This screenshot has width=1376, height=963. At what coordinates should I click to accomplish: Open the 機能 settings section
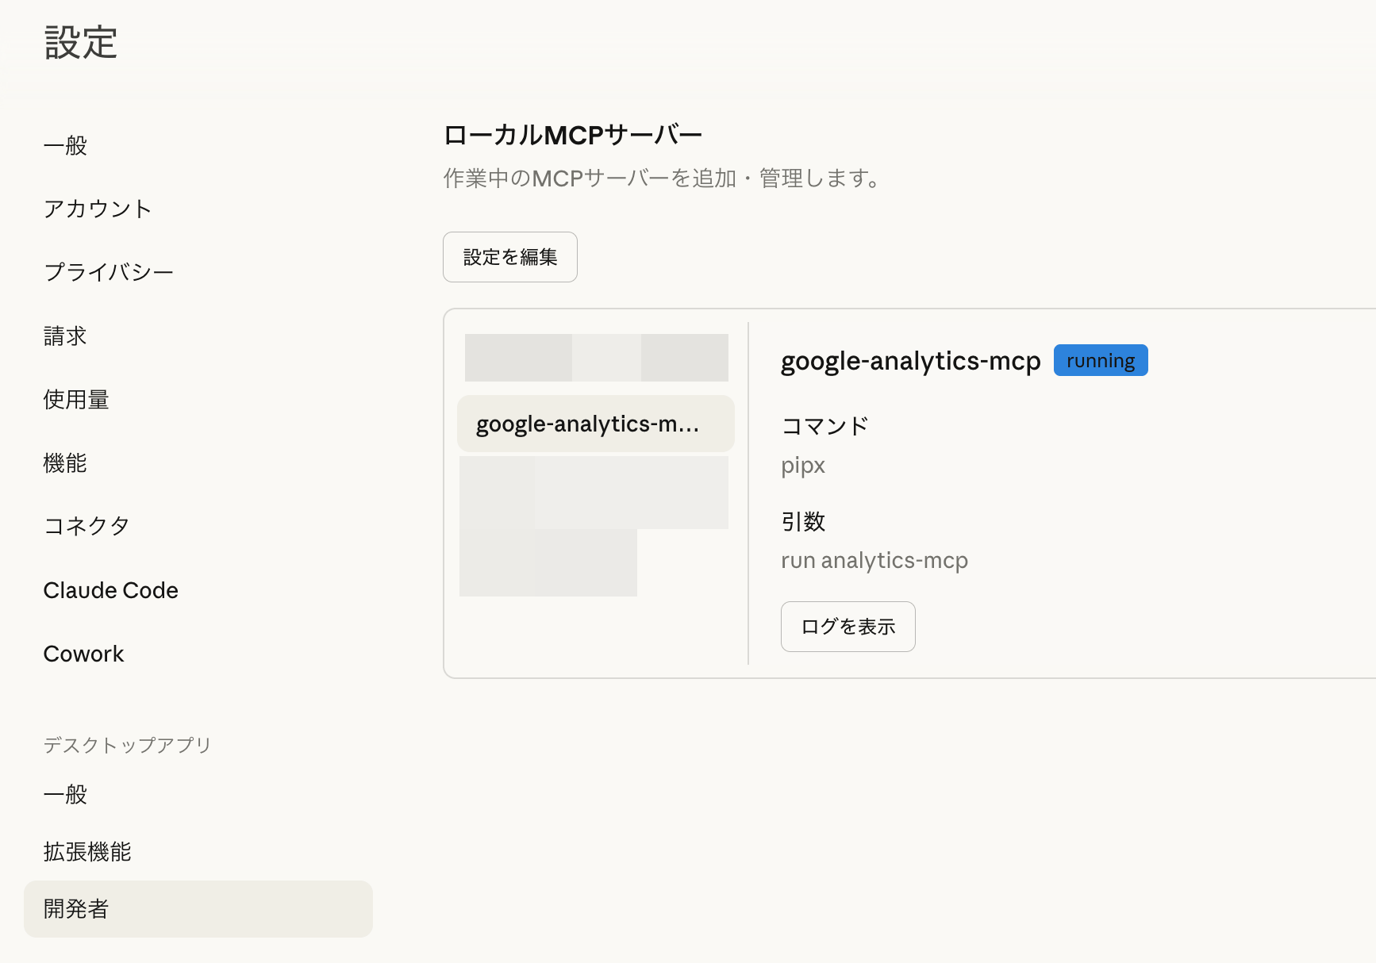coord(65,463)
